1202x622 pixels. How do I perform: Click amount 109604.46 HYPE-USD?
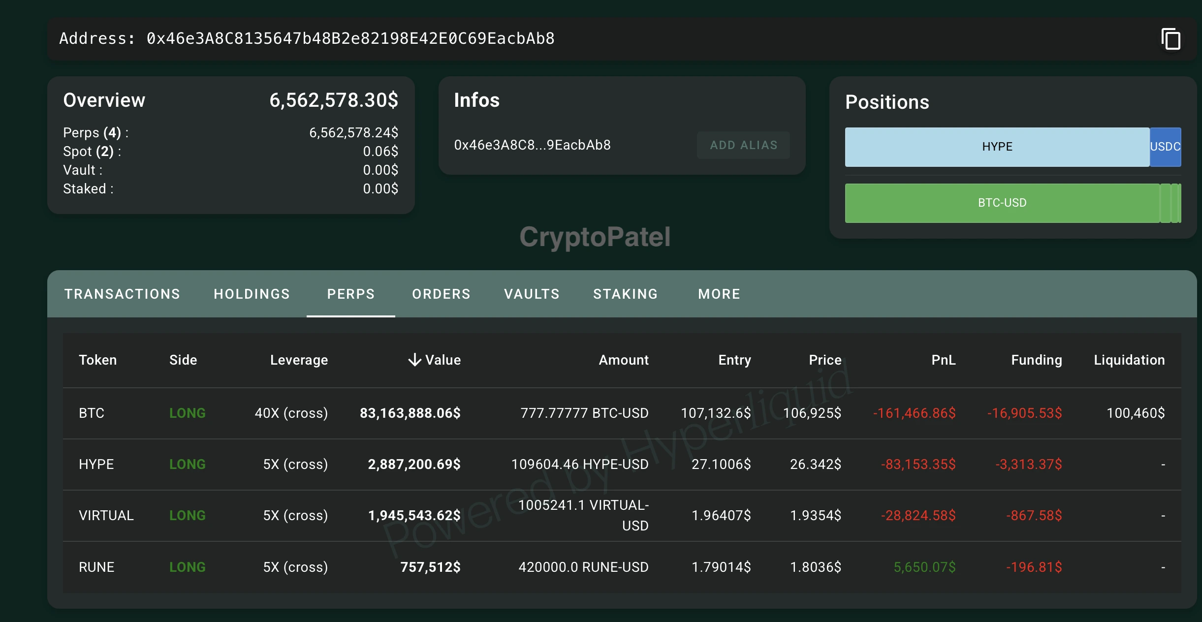[580, 464]
